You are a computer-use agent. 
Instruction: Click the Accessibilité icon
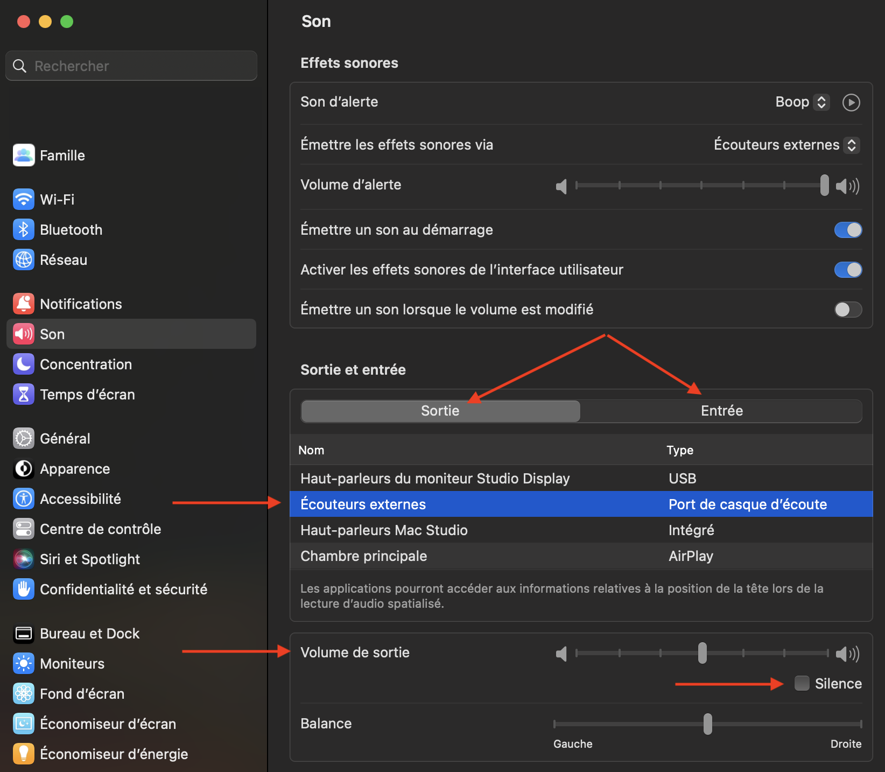pyautogui.click(x=23, y=499)
